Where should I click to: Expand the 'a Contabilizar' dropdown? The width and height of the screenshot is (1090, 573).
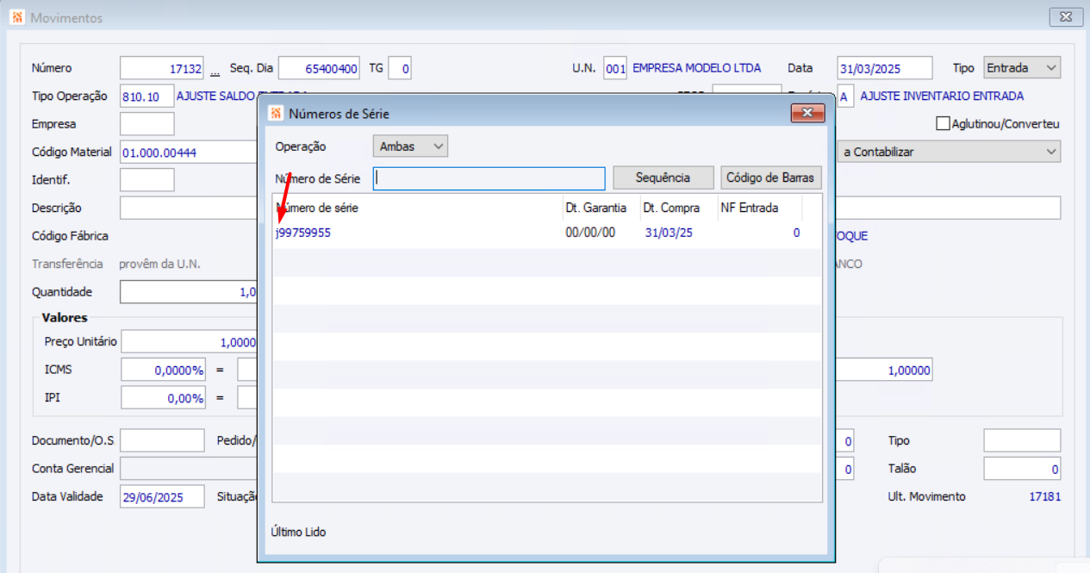[950, 152]
